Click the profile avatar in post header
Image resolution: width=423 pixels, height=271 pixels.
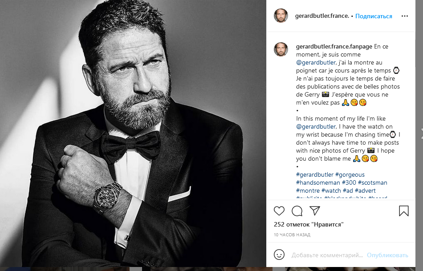coord(281,16)
